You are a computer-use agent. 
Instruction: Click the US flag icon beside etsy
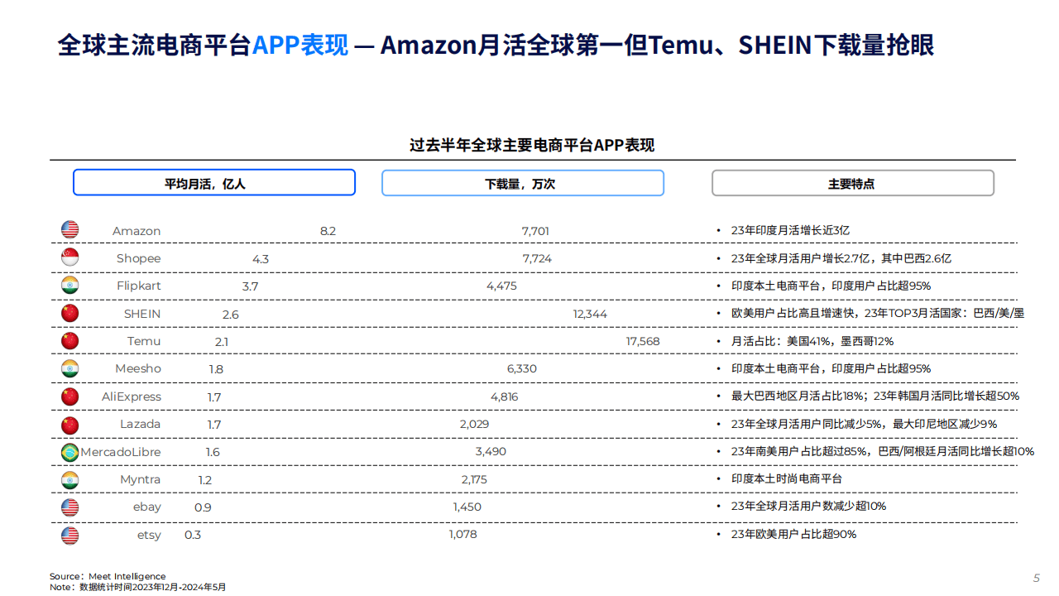click(69, 535)
